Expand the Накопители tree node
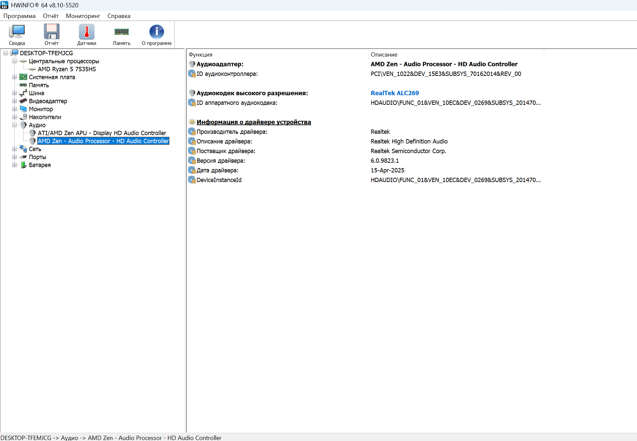The width and height of the screenshot is (637, 441). (14, 117)
